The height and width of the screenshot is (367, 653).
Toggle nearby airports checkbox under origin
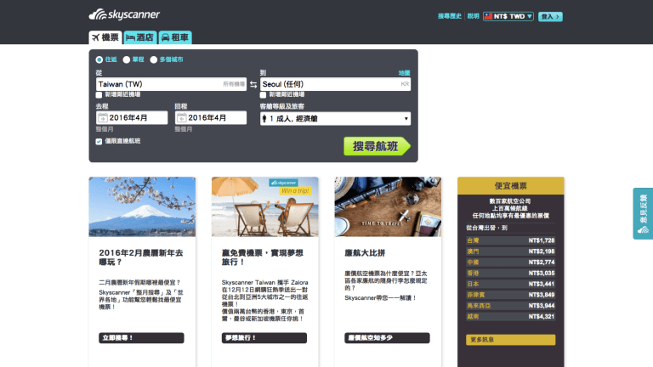pos(99,95)
